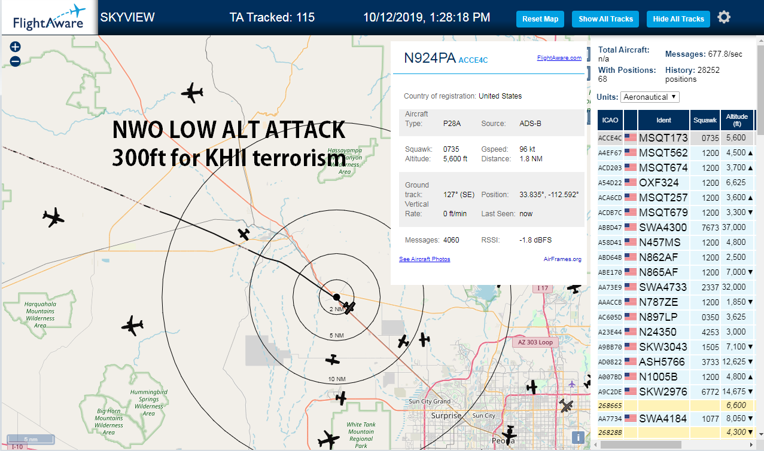The width and height of the screenshot is (764, 451).
Task: Select the MSQT562 row in the table
Action: [676, 153]
